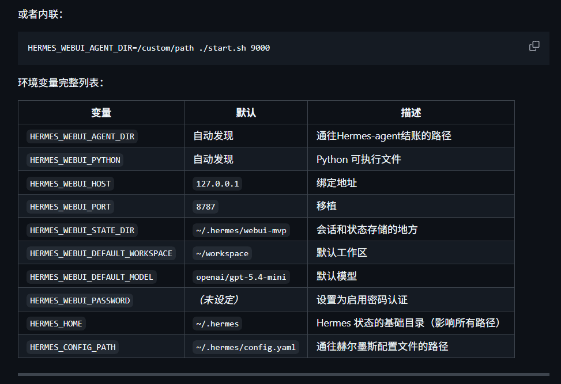Screen dimensions: 561x384
Task: Click the HERMES_WEBUI_PORT variable name
Action: pyautogui.click(x=70, y=207)
